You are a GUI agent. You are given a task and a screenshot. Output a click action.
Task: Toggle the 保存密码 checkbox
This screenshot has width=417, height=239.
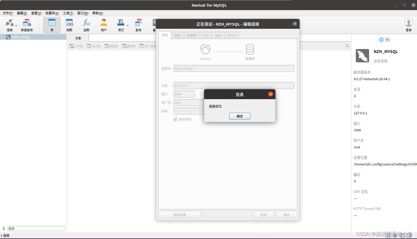pos(175,119)
